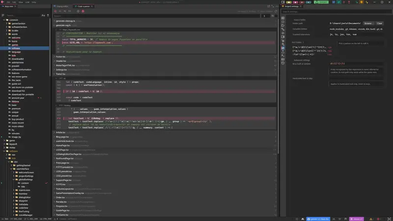This screenshot has height=221, width=393.
Task: Click the layout panels icon in title bar
Action: click(283, 2)
